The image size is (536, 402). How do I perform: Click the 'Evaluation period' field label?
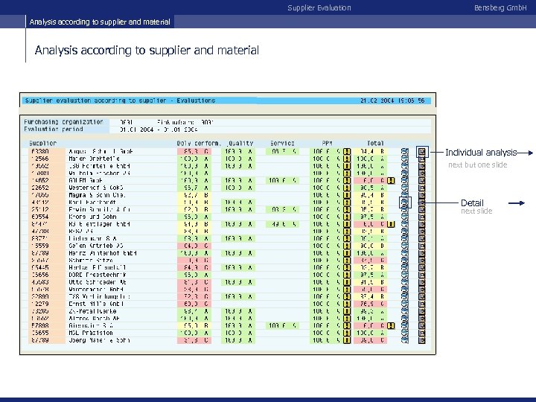point(54,130)
